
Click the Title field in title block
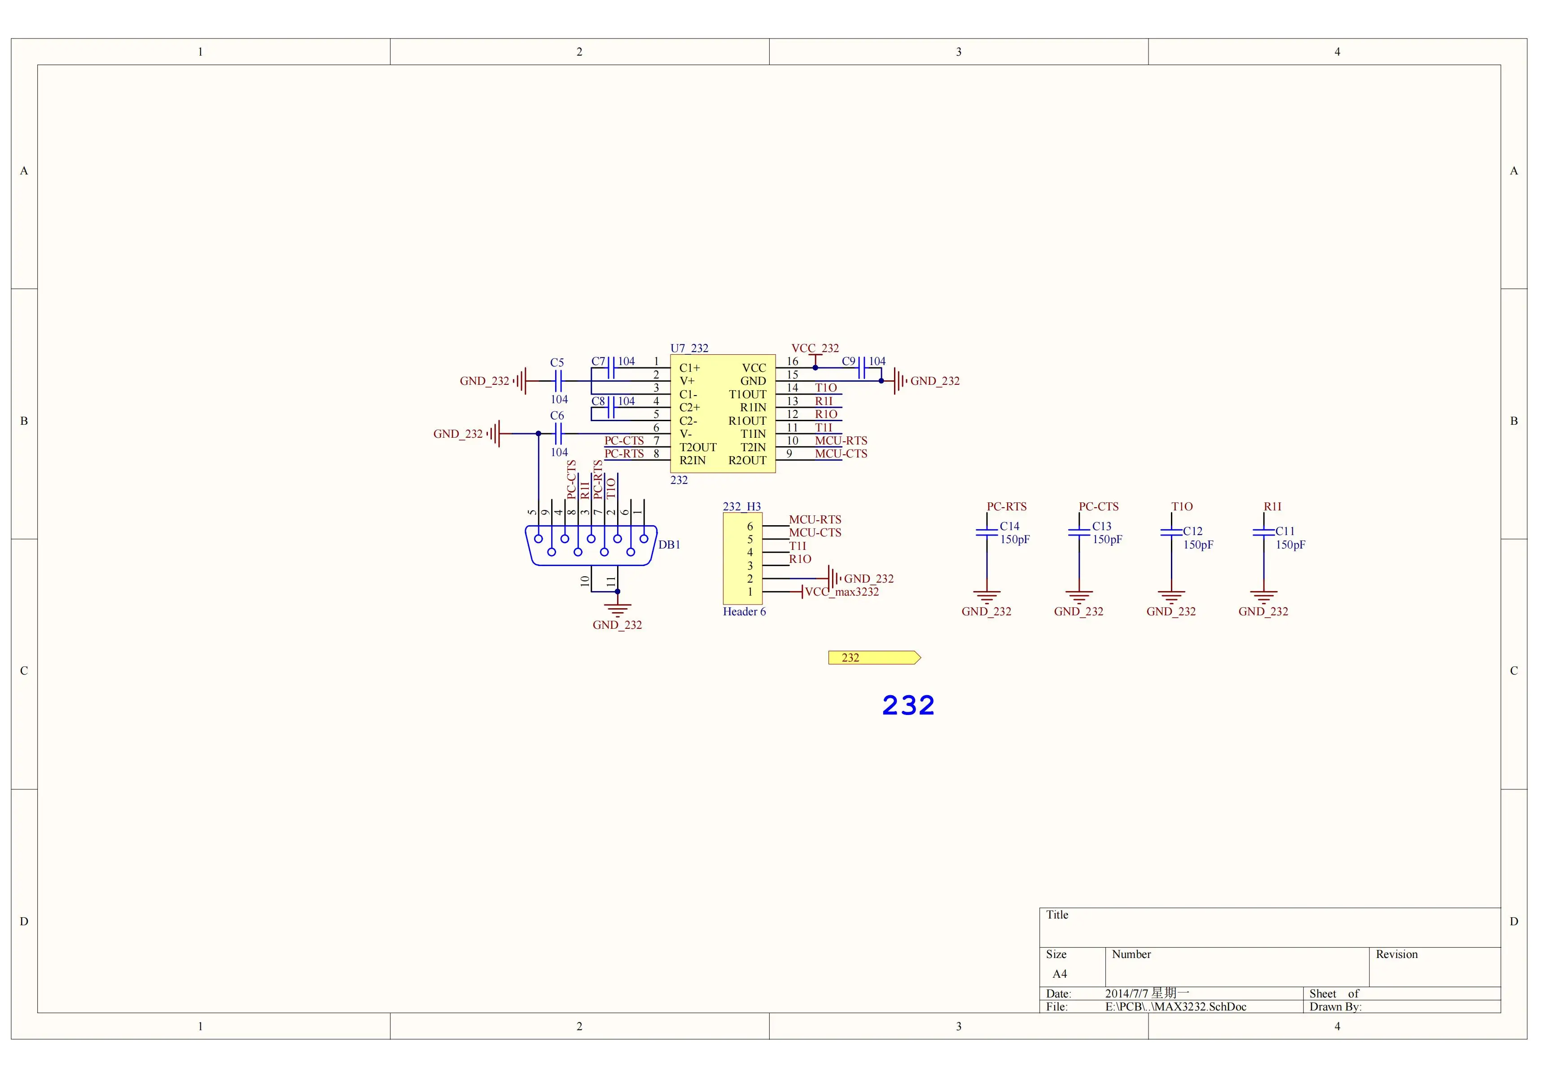pyautogui.click(x=1270, y=928)
